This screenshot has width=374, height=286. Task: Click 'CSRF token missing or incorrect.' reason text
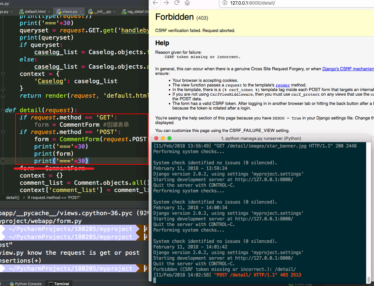pyautogui.click(x=203, y=57)
